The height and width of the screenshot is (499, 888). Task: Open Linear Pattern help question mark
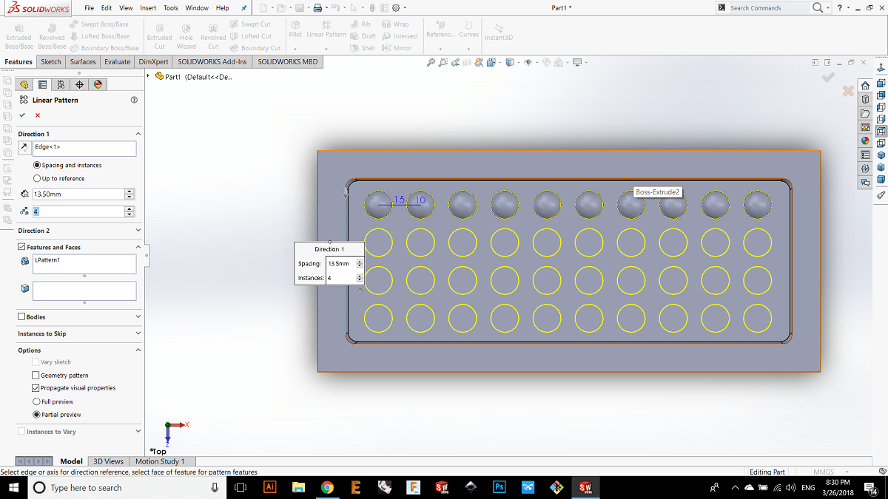click(134, 100)
